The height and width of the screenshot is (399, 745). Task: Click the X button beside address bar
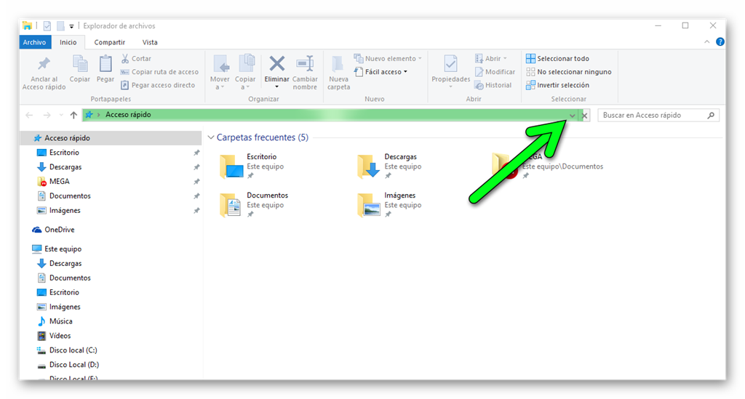pos(585,116)
